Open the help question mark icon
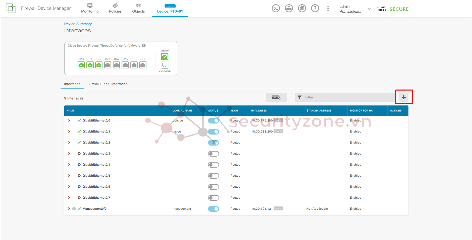Image resolution: width=472 pixels, height=240 pixels. pos(315,9)
